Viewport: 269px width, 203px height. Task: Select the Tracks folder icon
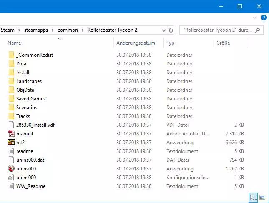pos(11,116)
